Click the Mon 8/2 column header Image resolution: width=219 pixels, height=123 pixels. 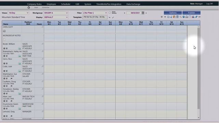pos(49,23)
